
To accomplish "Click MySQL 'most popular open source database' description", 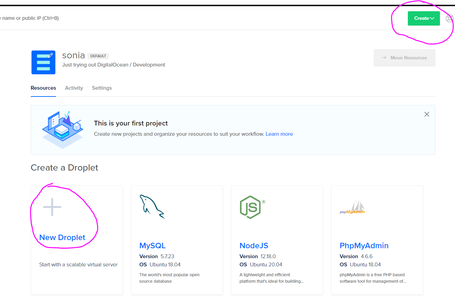I will coord(170,278).
